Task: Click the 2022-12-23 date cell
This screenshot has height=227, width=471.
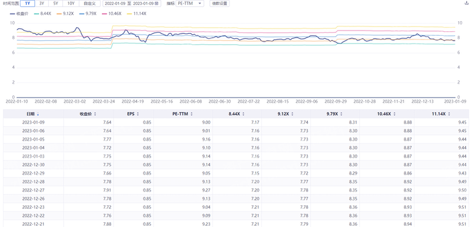Action: click(34, 207)
